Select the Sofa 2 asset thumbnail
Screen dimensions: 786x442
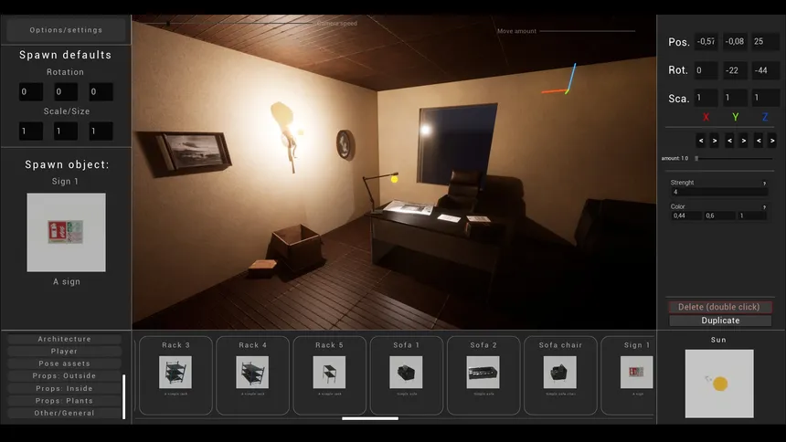(x=483, y=373)
